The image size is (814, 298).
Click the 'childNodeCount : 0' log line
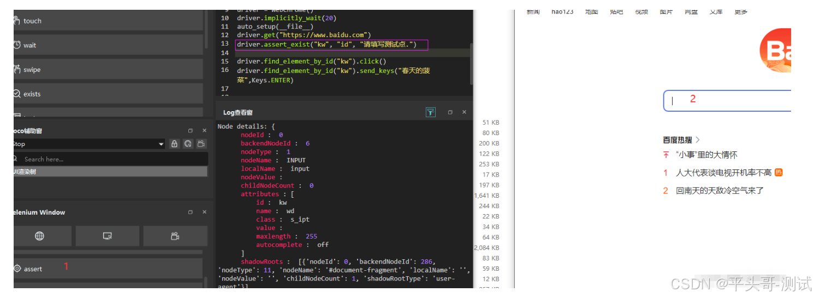pos(277,186)
